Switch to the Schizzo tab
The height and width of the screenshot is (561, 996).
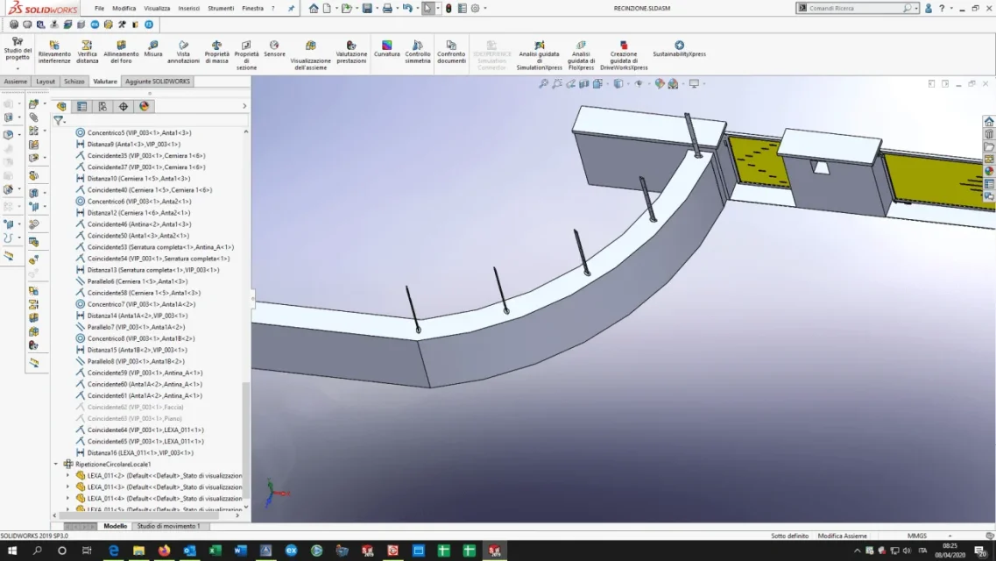pos(74,82)
